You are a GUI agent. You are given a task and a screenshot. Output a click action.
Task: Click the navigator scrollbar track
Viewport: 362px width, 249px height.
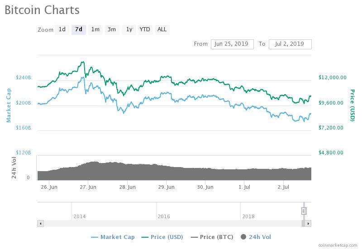coord(172,224)
